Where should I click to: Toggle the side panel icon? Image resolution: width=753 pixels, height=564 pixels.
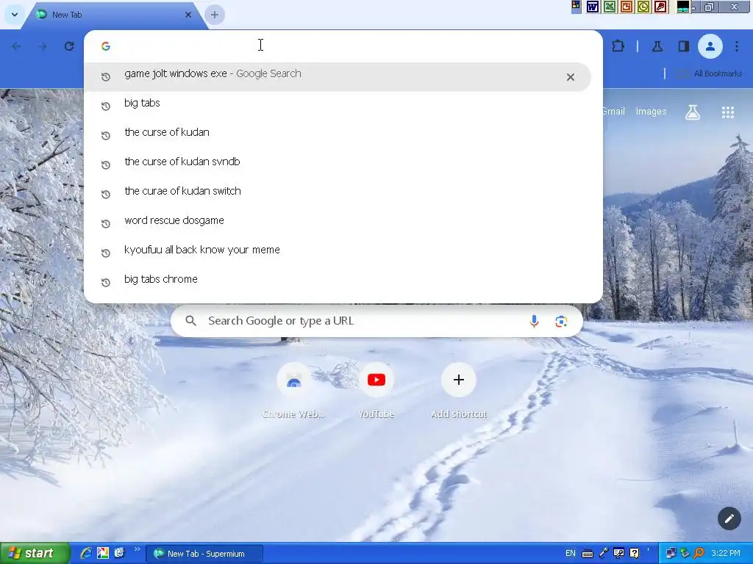click(x=683, y=46)
